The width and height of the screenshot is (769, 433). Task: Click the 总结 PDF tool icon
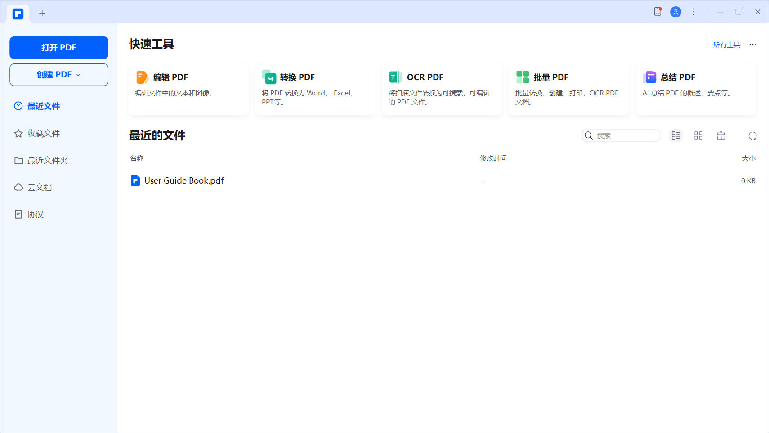tap(649, 77)
